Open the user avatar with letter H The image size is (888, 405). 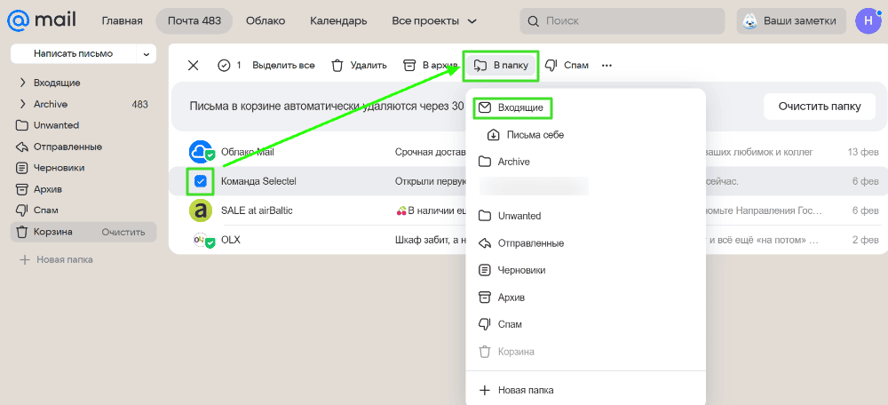tap(868, 21)
